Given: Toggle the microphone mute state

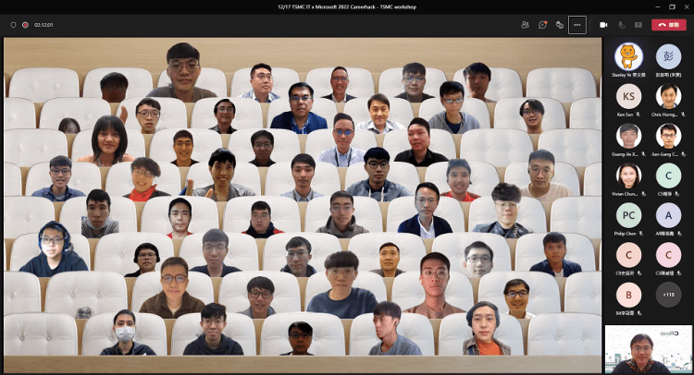Looking at the screenshot, I should (x=622, y=25).
